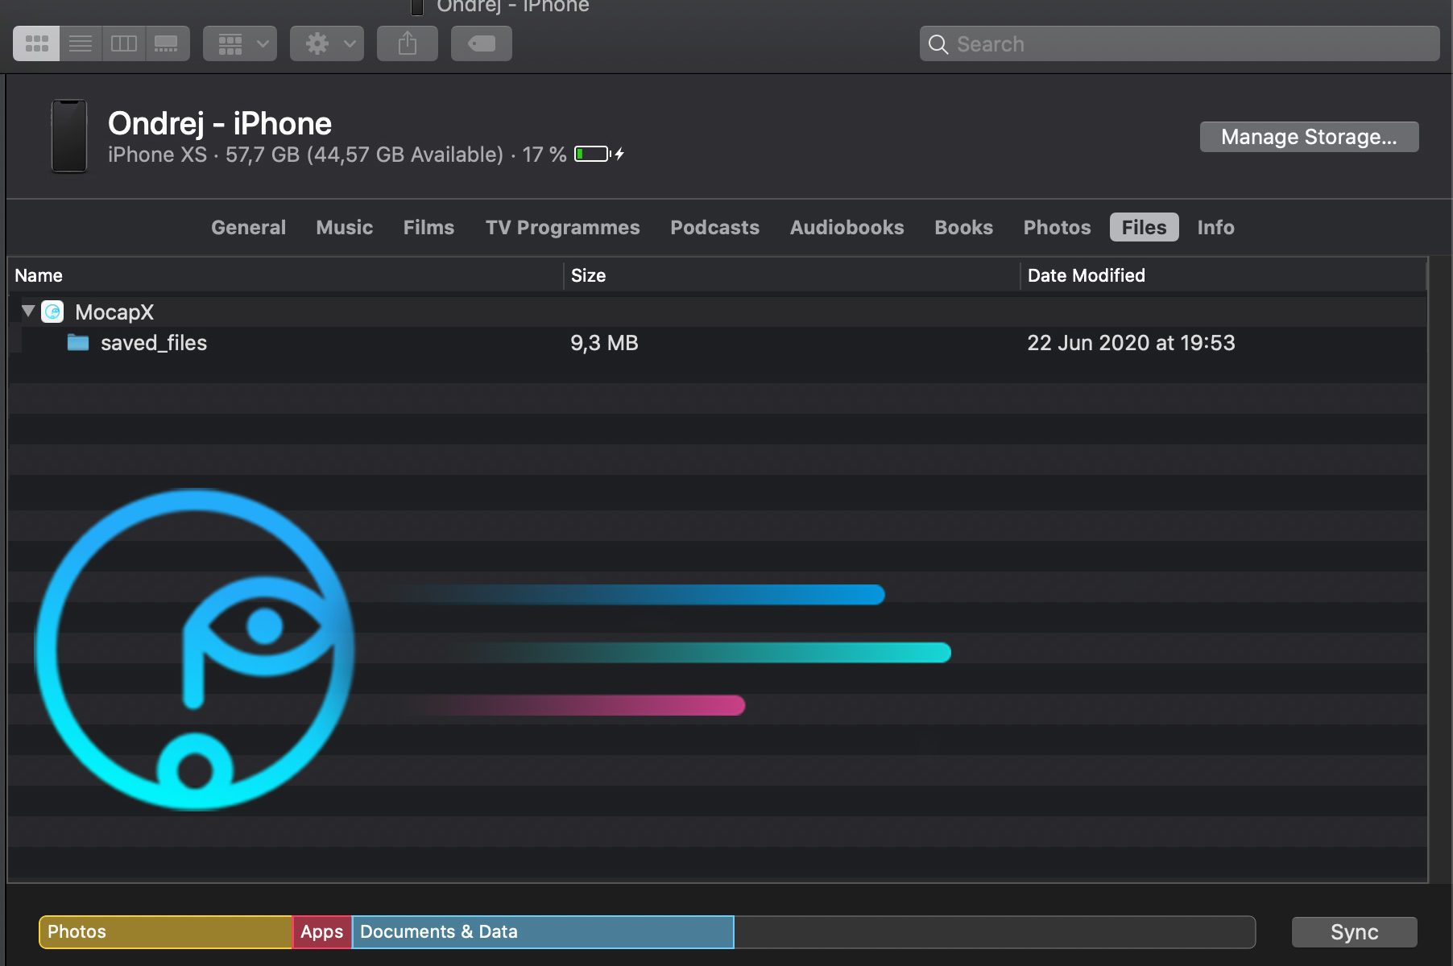Switch Finder to column view

click(124, 43)
